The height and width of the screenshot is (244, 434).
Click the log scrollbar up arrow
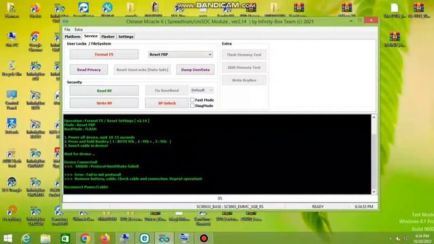374,117
